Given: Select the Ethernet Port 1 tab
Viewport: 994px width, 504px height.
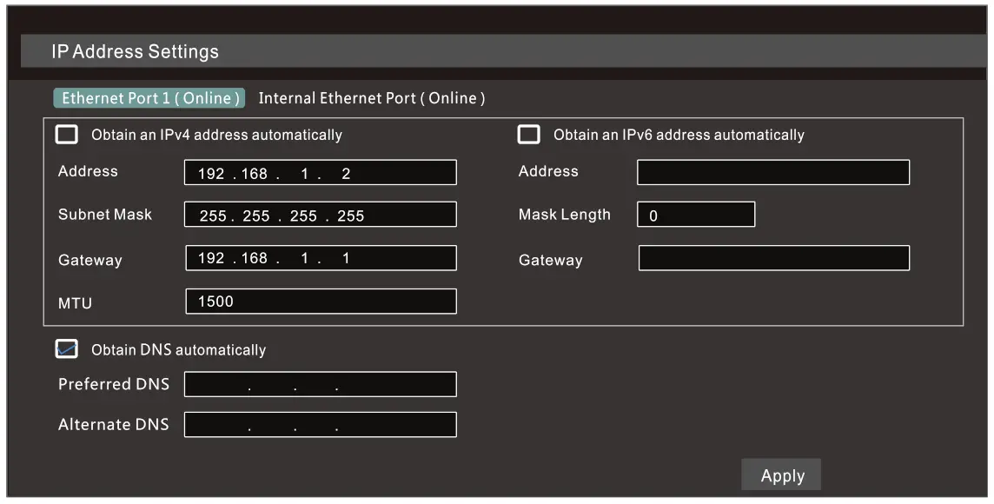Looking at the screenshot, I should click(x=149, y=98).
